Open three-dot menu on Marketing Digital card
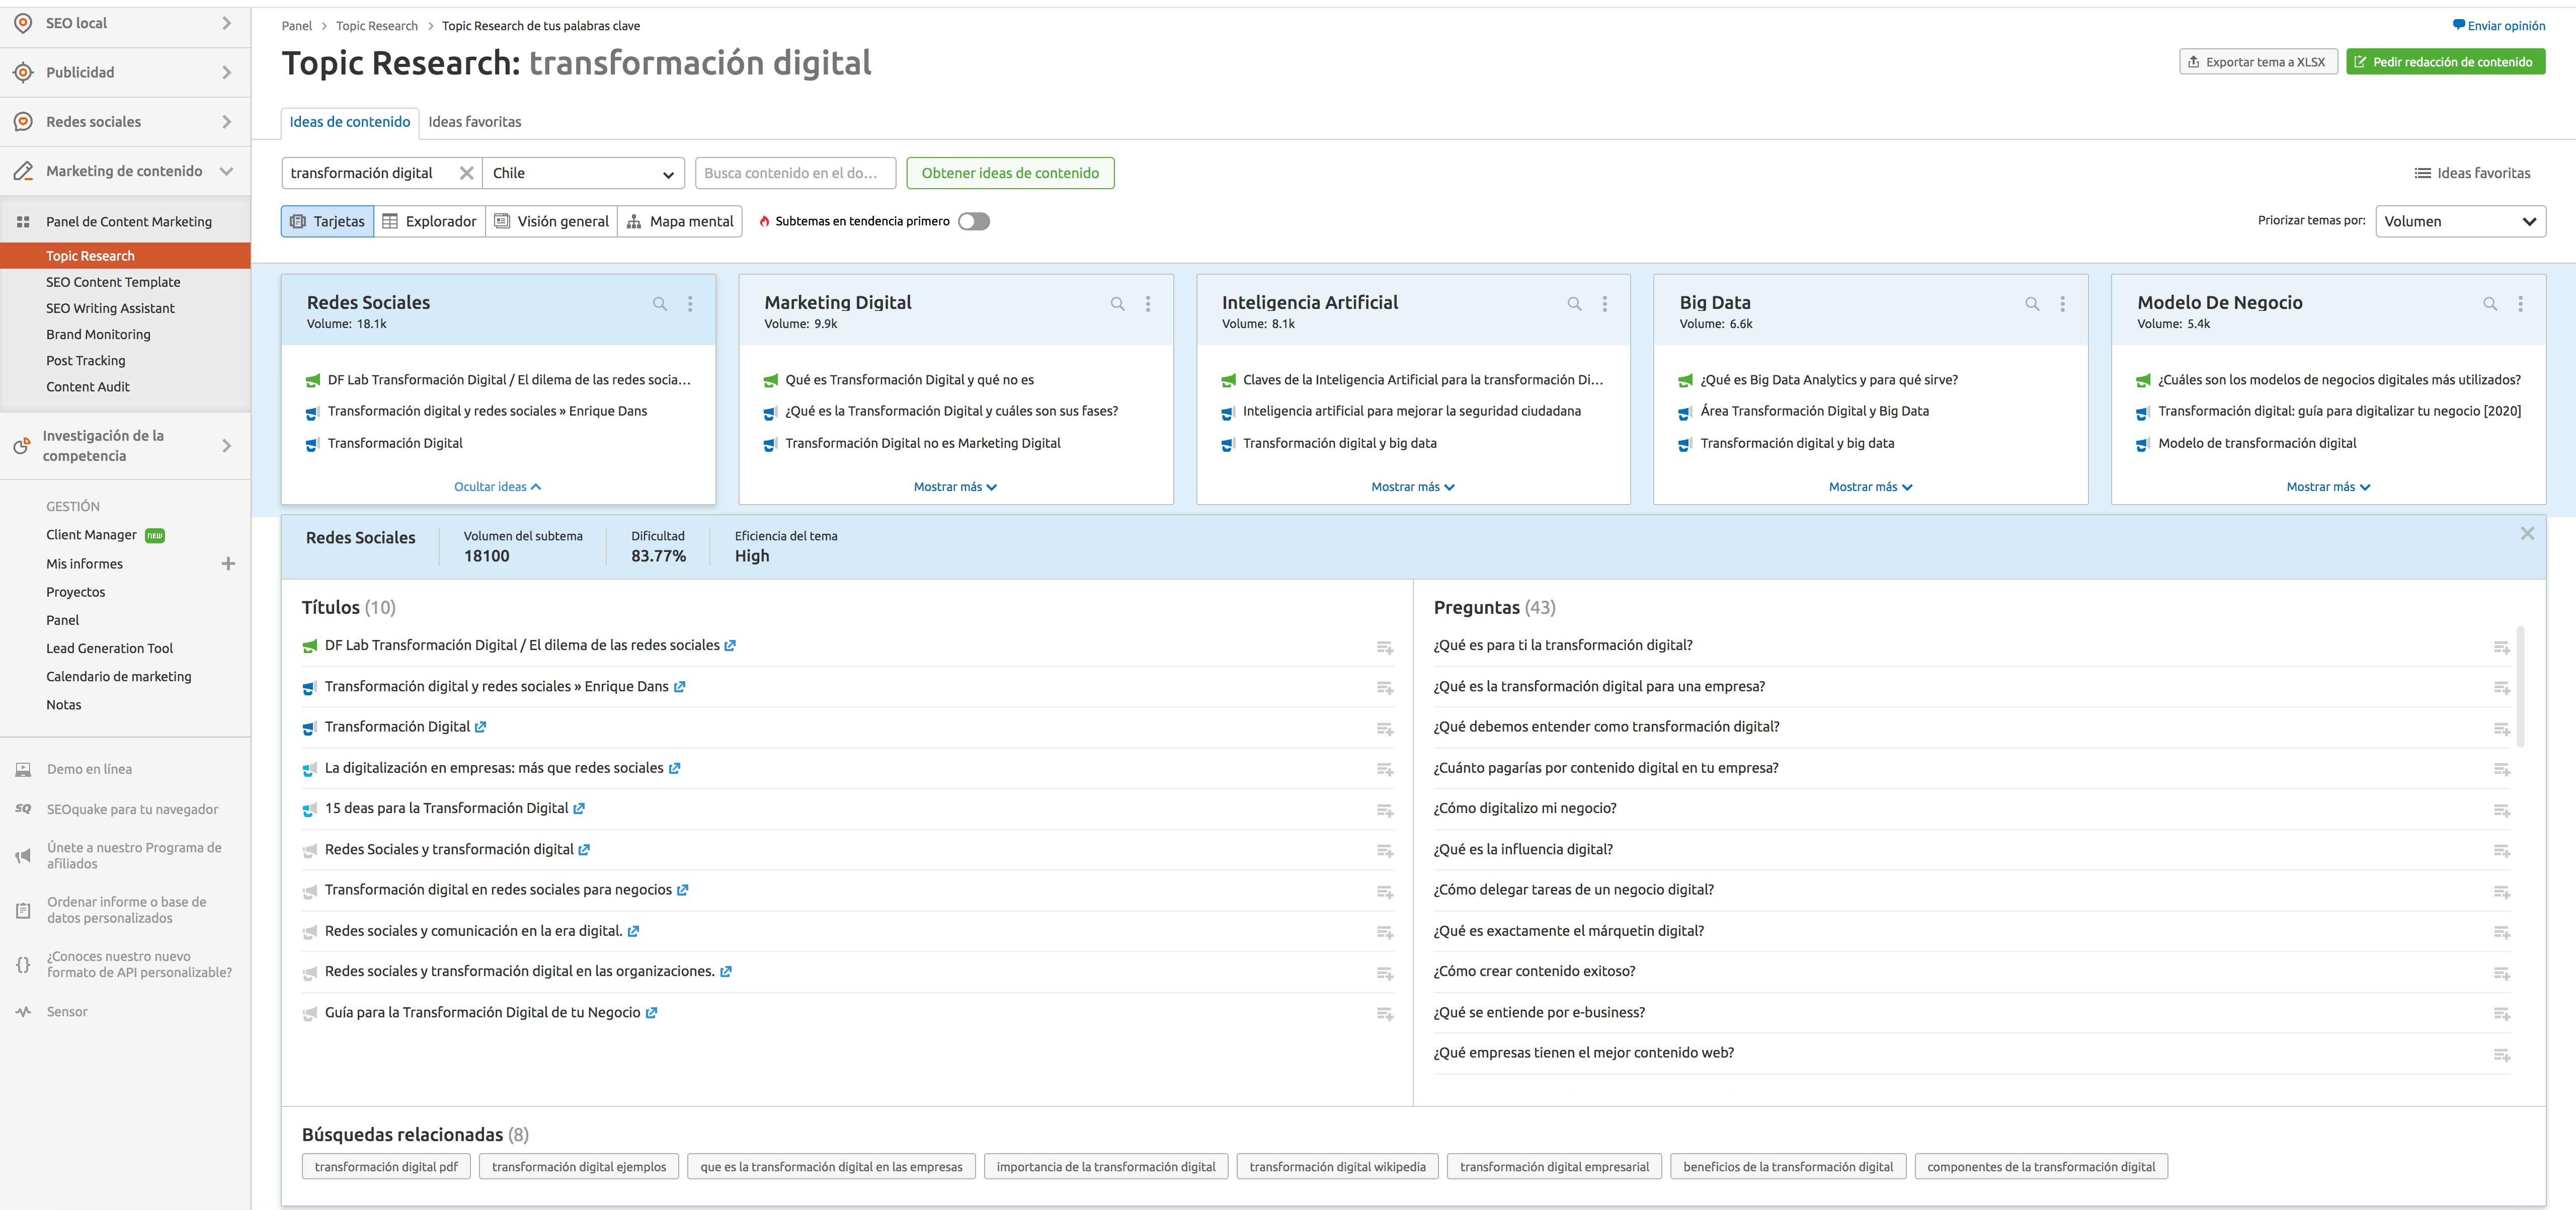The image size is (2576, 1210). [x=1148, y=304]
